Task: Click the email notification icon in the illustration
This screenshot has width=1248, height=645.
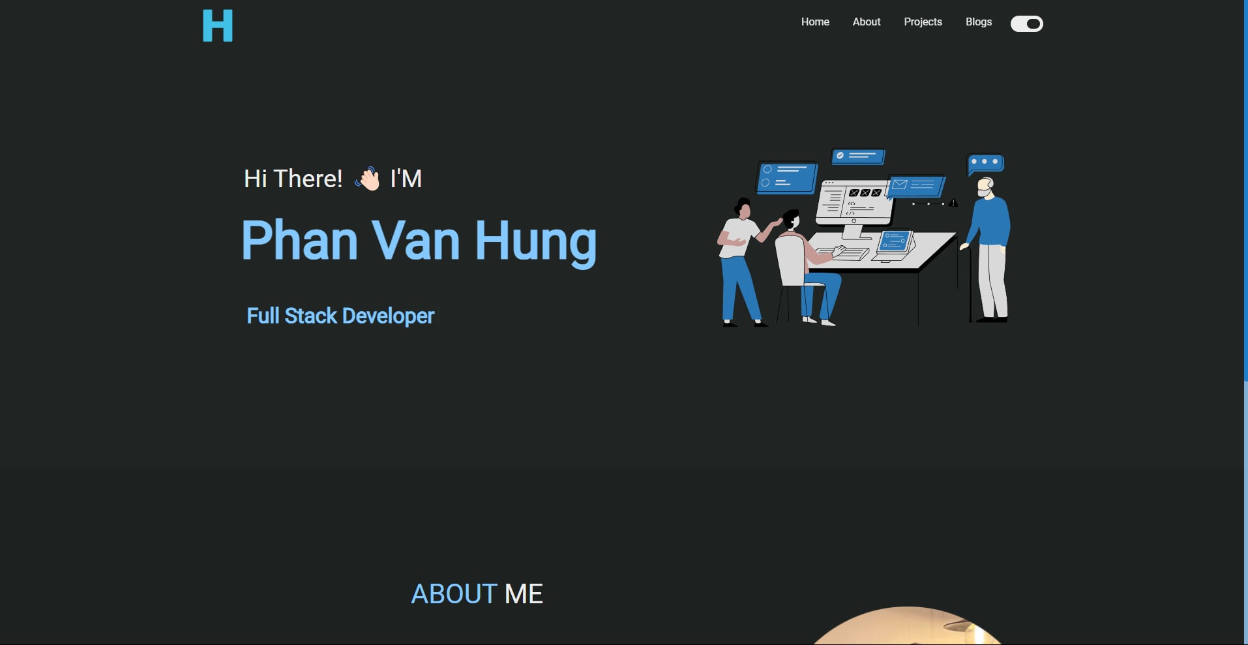Action: [916, 185]
